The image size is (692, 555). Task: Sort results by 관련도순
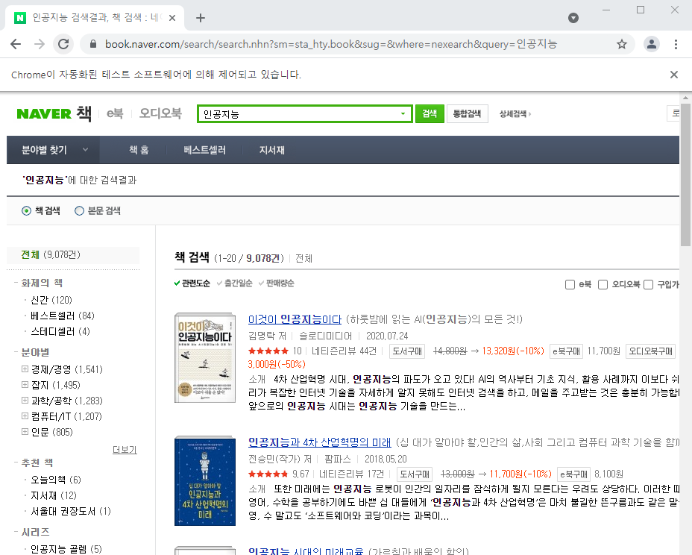[192, 283]
